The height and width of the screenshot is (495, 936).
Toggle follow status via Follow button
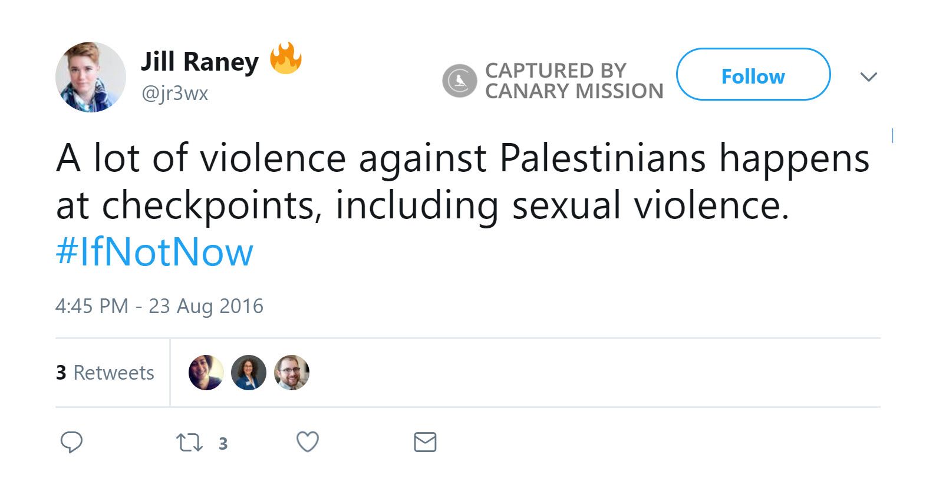point(753,75)
